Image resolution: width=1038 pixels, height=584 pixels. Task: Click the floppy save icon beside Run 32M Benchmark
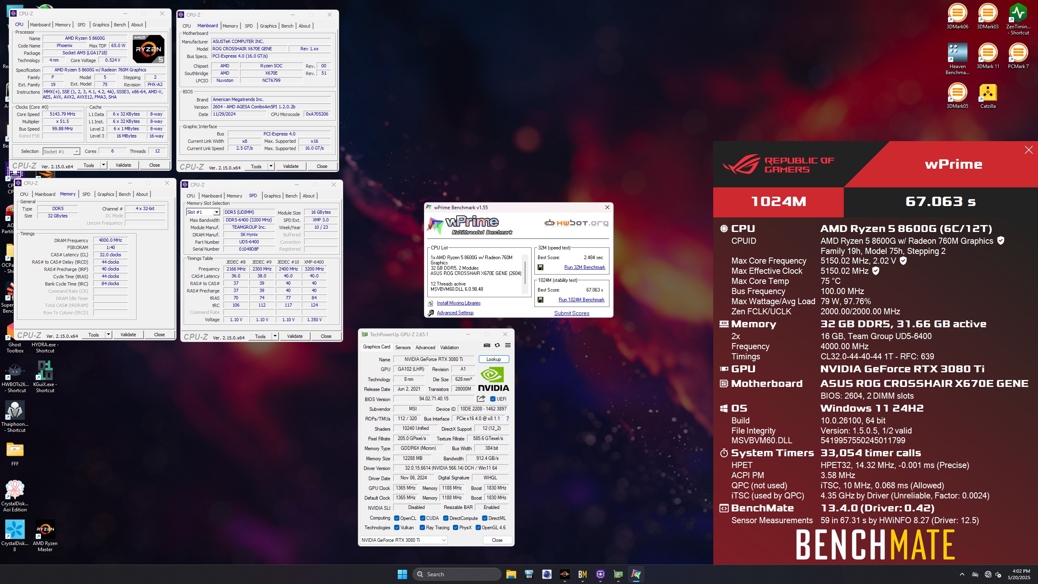click(540, 267)
